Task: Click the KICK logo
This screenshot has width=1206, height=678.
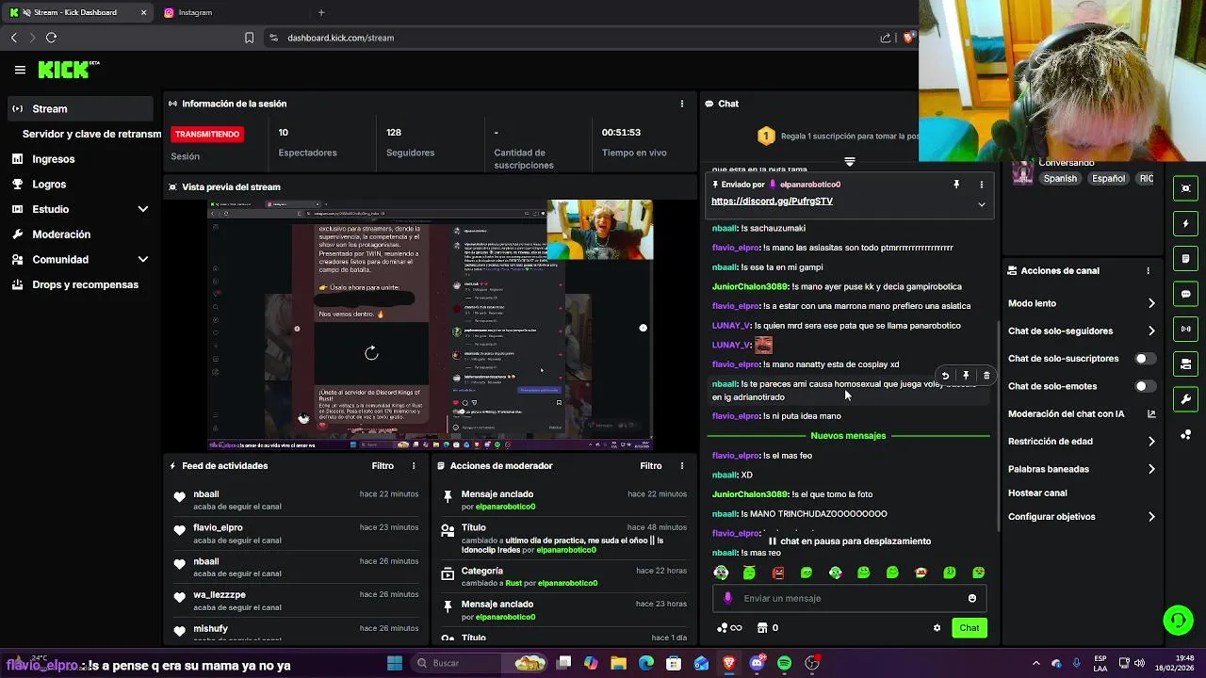Action: pos(68,70)
